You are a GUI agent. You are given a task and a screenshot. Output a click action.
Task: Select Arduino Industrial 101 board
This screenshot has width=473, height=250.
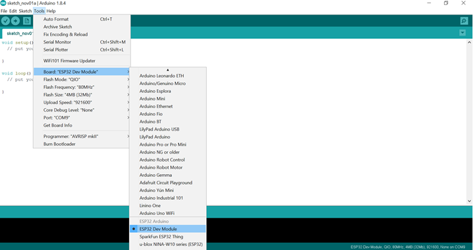click(x=168, y=198)
